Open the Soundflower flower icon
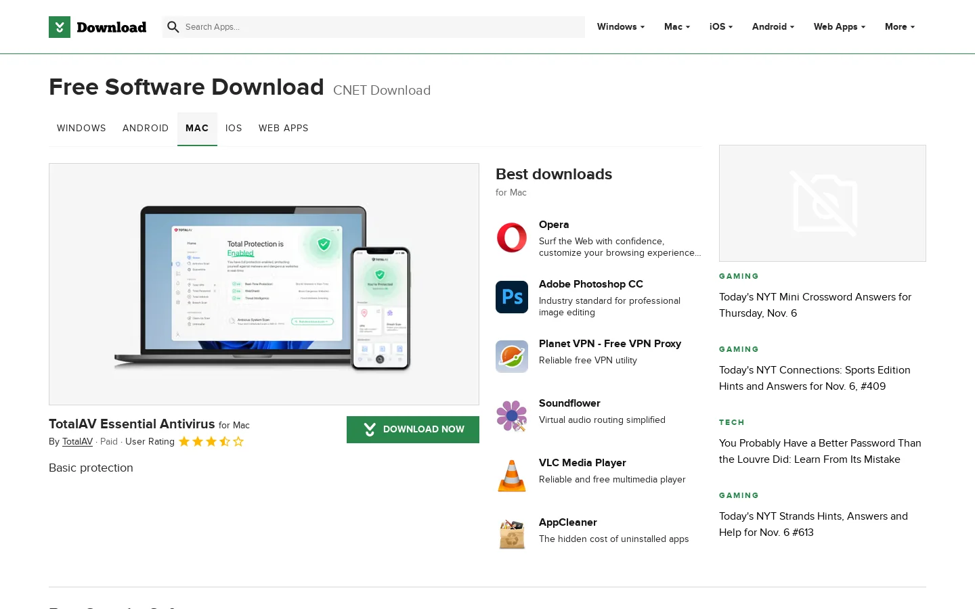975x609 pixels. tap(512, 416)
